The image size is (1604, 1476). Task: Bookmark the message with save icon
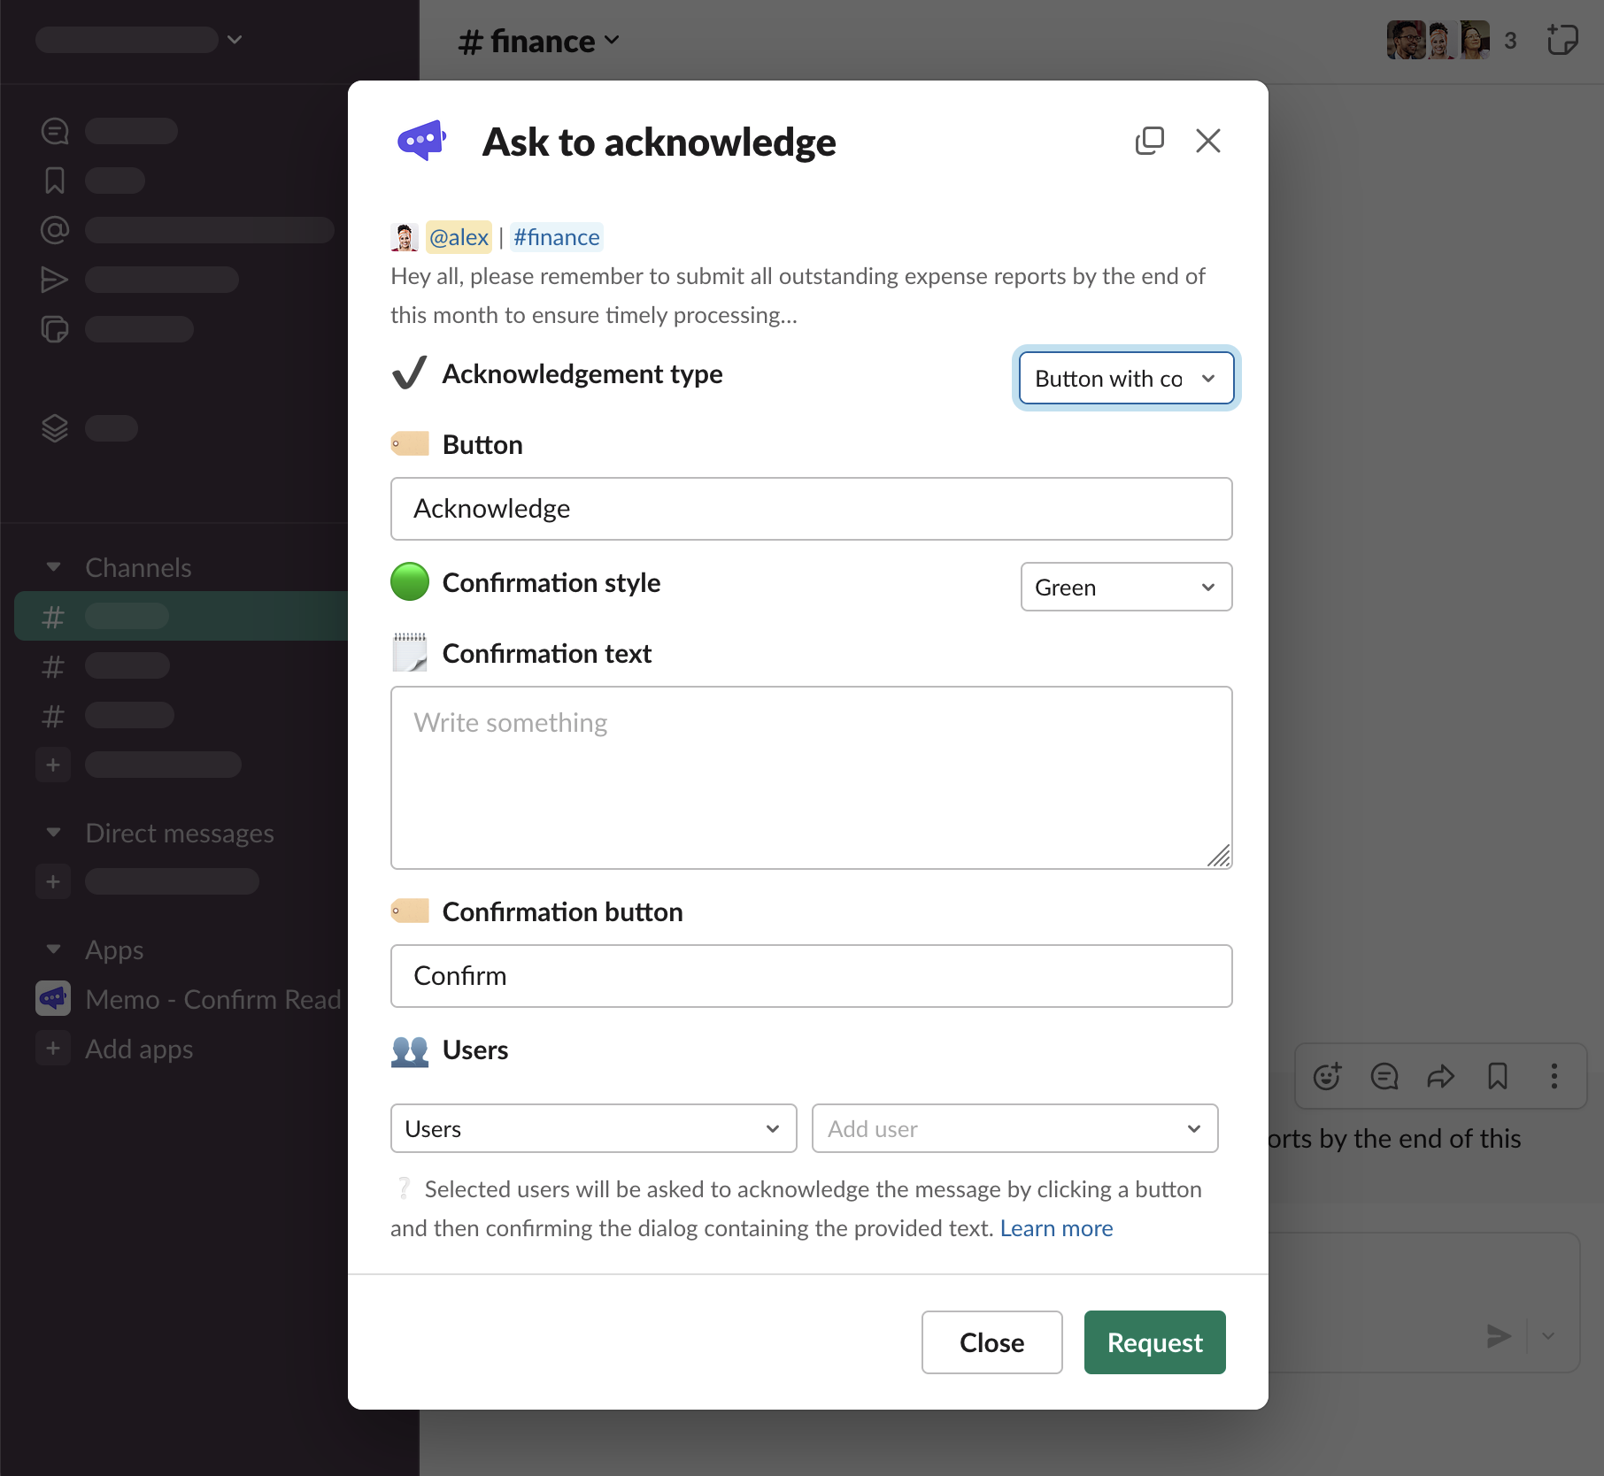point(1497,1076)
